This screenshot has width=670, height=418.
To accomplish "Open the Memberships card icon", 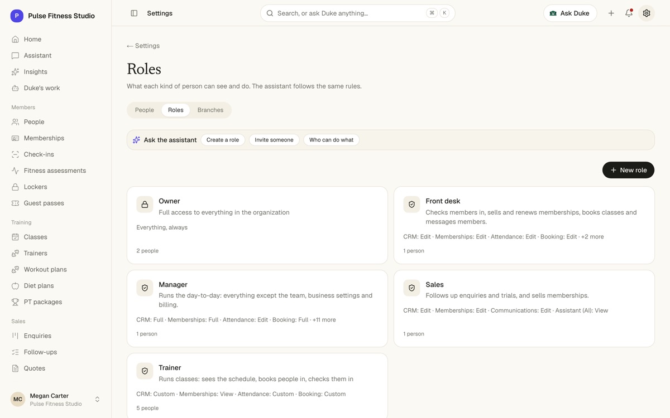I will pyautogui.click(x=15, y=138).
